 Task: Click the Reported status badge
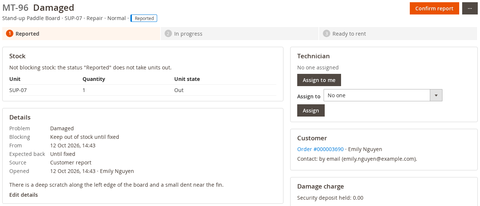(x=144, y=18)
